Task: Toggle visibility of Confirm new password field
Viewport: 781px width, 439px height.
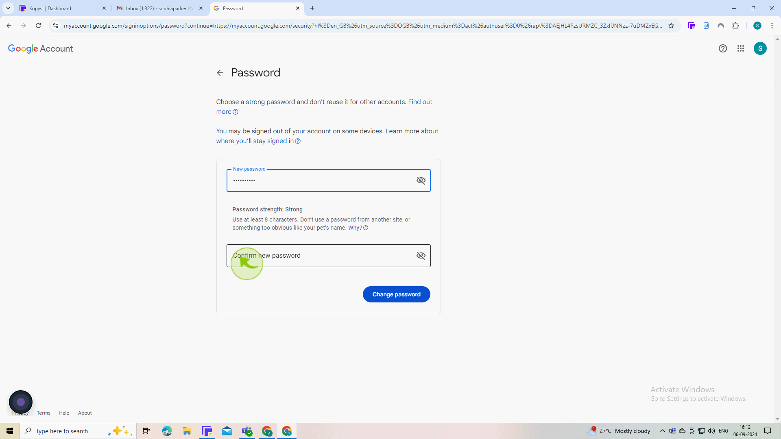Action: point(421,256)
